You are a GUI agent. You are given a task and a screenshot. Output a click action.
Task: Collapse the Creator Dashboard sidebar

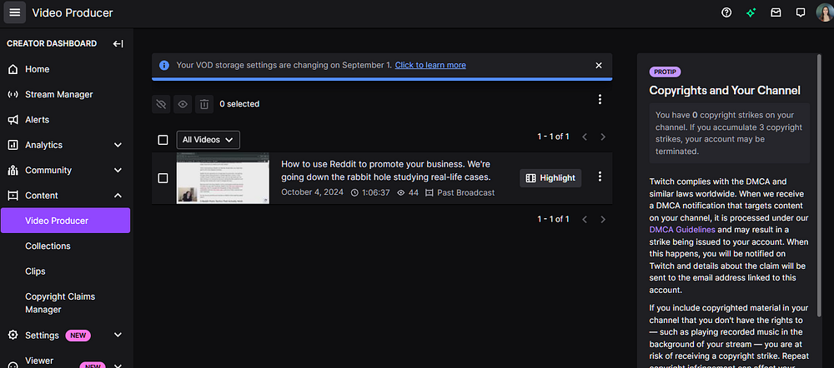(118, 43)
